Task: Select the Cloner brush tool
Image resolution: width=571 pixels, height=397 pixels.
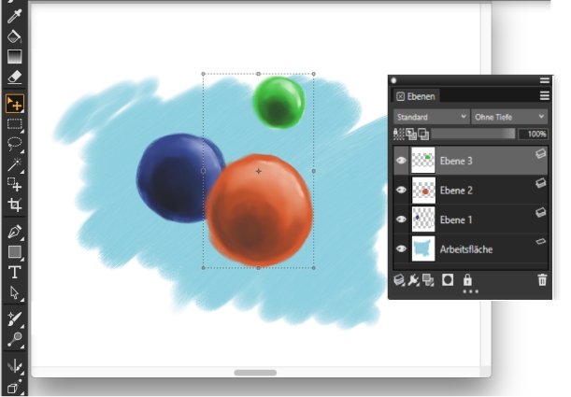Action: point(15,319)
